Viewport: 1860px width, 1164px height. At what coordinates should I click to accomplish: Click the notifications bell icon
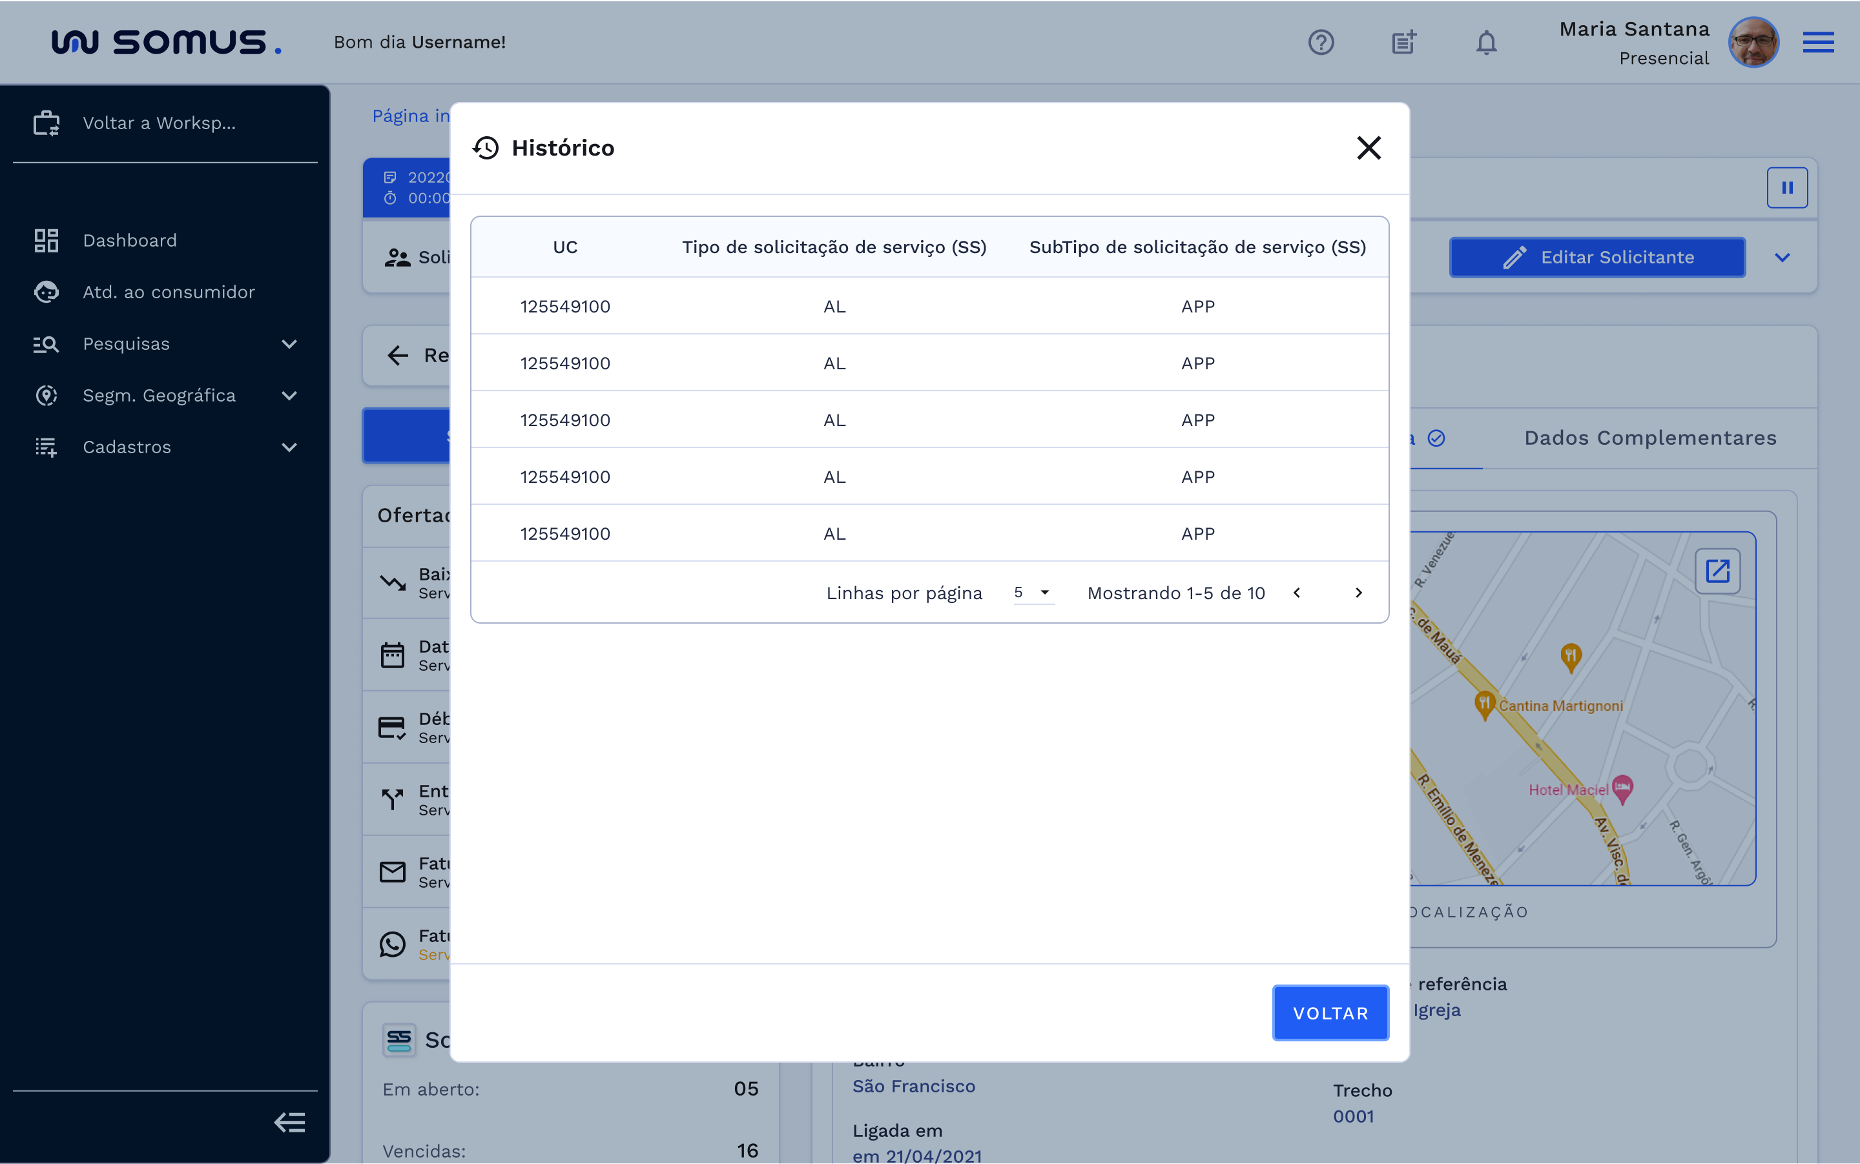[1485, 43]
